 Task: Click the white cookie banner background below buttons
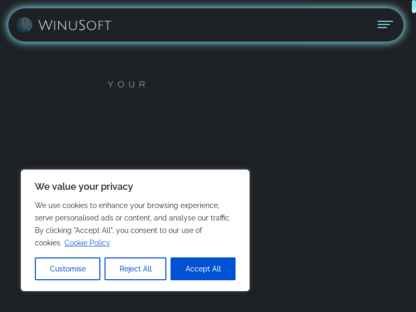click(135, 285)
